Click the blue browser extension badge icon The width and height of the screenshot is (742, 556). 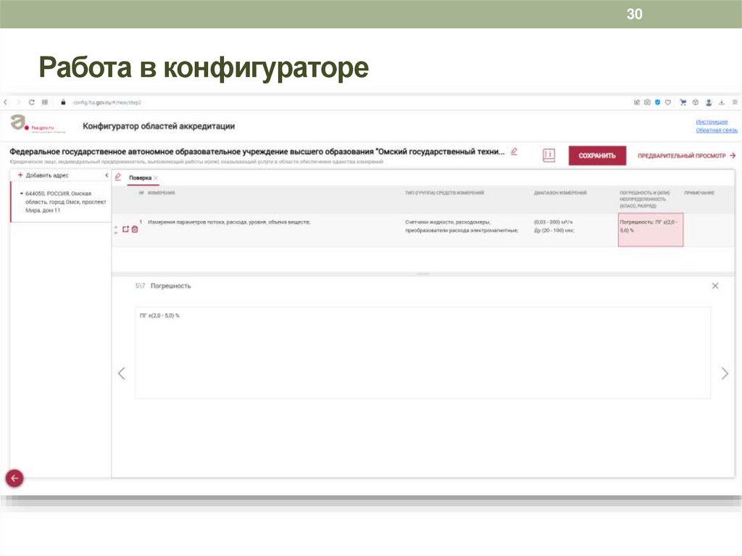pyautogui.click(x=657, y=101)
